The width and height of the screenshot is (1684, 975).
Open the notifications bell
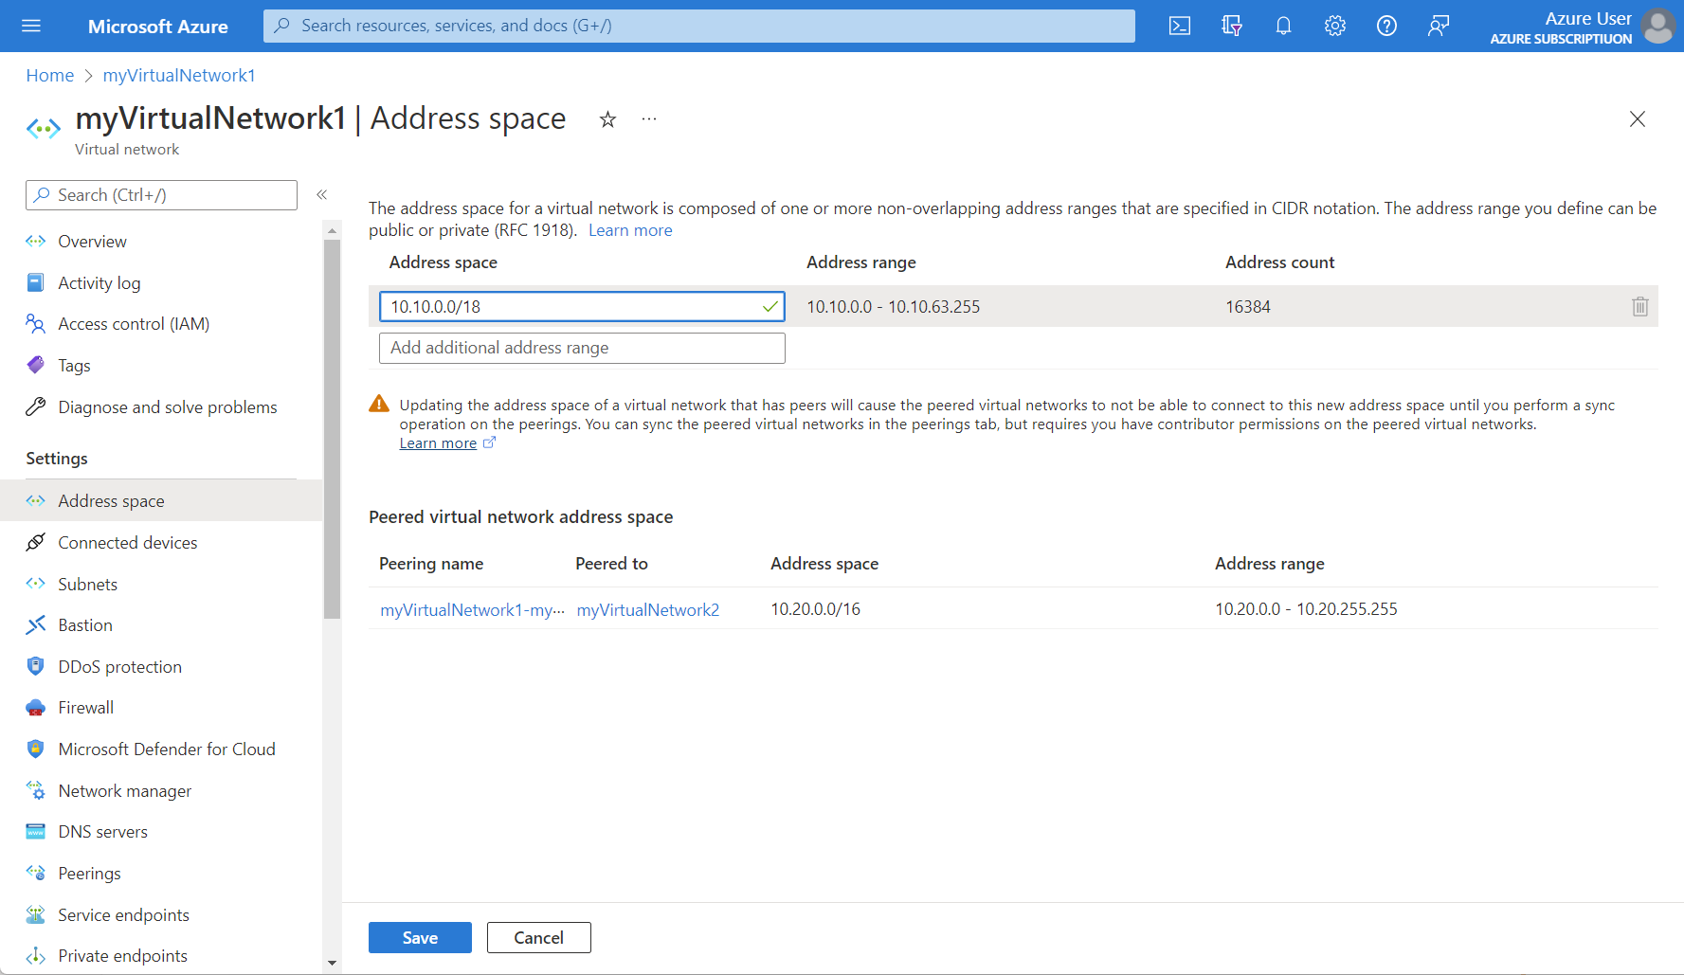[x=1283, y=26]
